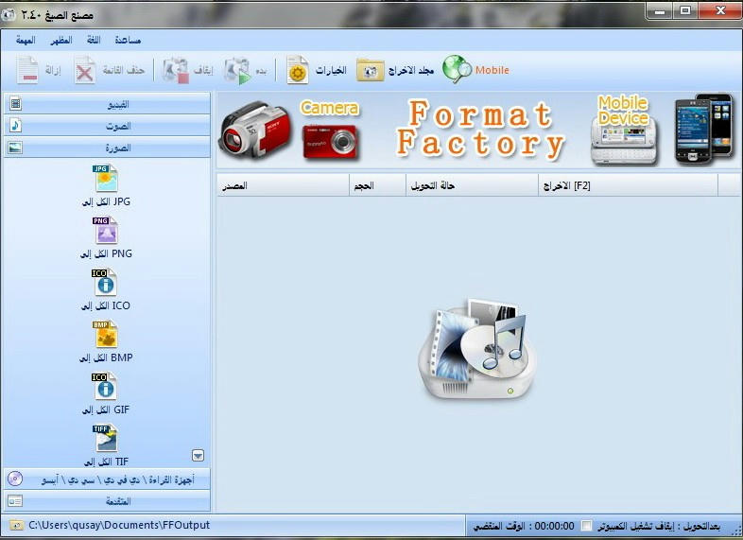
Task: Open the المظهر (Skin) menu
Action: [x=61, y=40]
